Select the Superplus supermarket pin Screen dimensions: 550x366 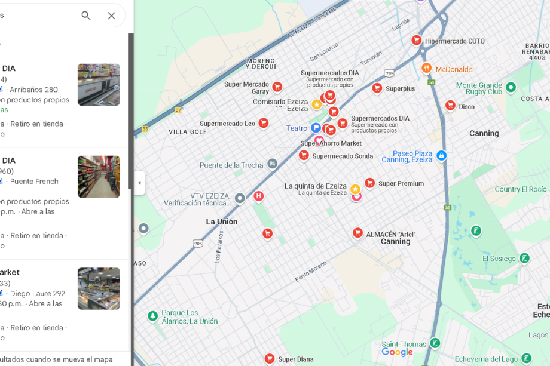(377, 88)
